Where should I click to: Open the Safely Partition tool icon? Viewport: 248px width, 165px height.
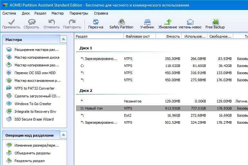point(121,22)
